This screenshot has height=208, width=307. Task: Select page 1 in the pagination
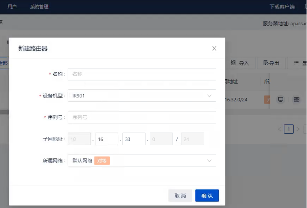(x=289, y=129)
